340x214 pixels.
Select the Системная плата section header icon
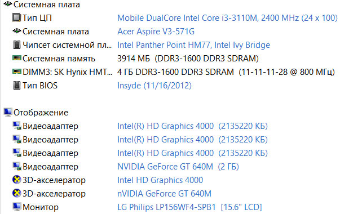click(8, 4)
